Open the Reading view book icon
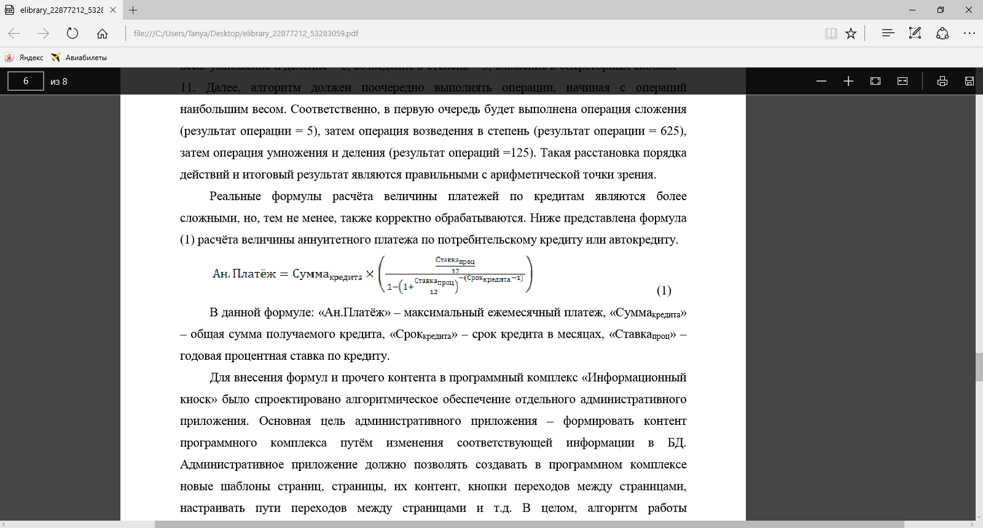The width and height of the screenshot is (983, 528). [831, 33]
